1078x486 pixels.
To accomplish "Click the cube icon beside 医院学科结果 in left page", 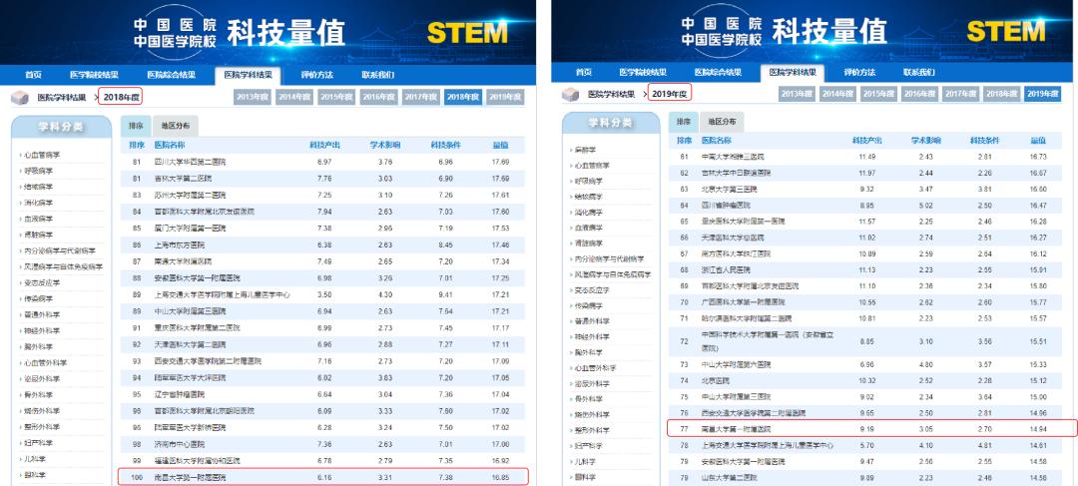I will [x=19, y=98].
